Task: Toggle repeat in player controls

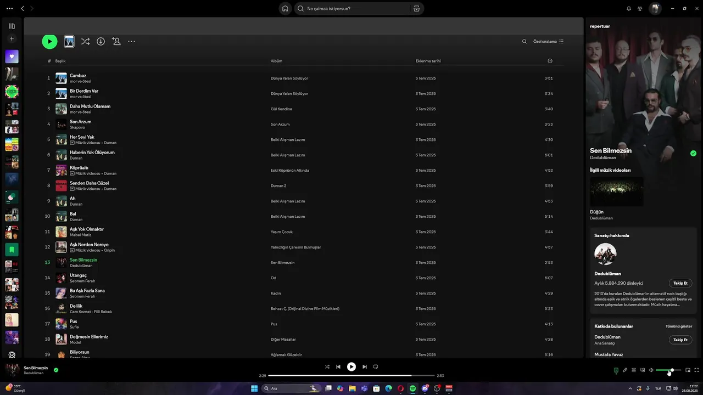Action: [x=376, y=366]
